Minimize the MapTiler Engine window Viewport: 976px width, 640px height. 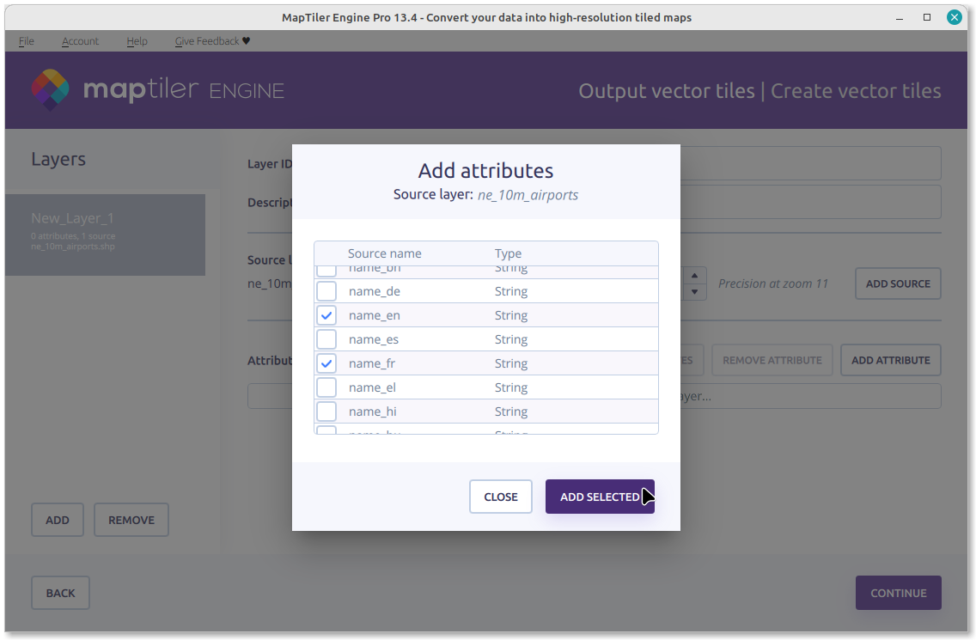click(900, 17)
